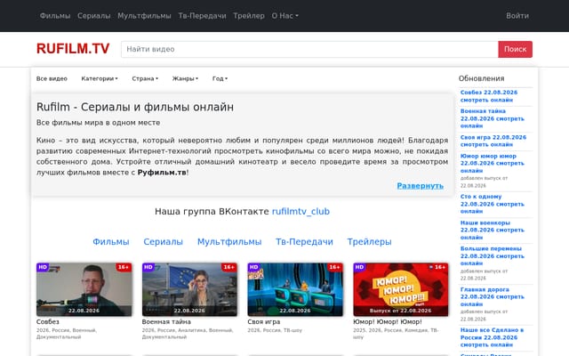
Task: Open Военная тайна 22.08.2026 in Обновления
Action: (x=492, y=118)
